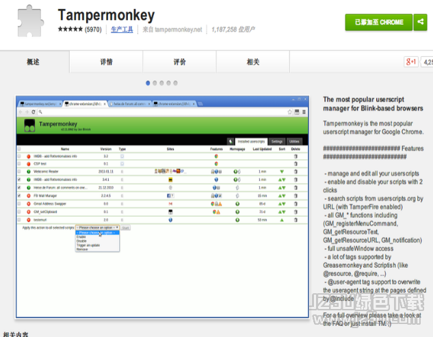The image size is (433, 337).
Task: Click trash icon for Webcomic Reader row
Action: (296, 172)
